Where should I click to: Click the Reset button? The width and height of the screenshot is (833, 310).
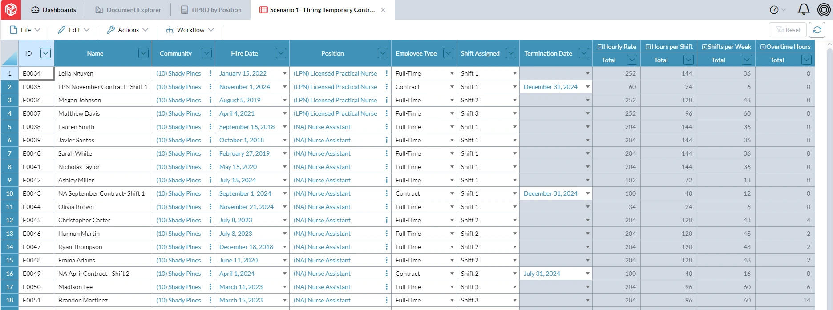pos(788,30)
